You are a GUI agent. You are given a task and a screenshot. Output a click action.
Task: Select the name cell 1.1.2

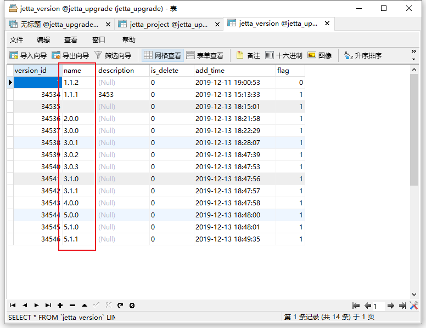[79, 82]
